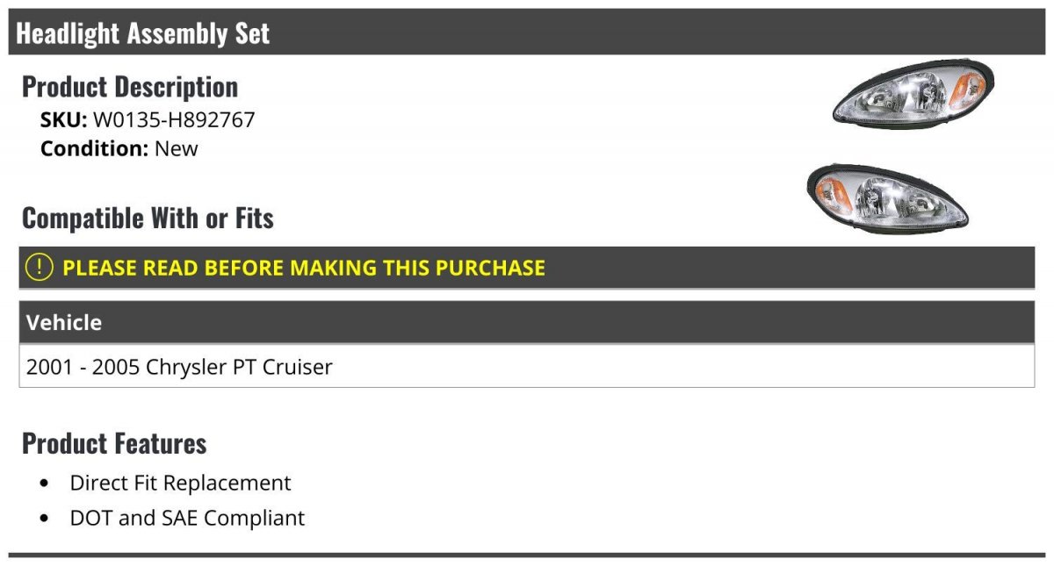Click the yellow warning exclamation icon
1054x566 pixels.
pyautogui.click(x=40, y=268)
